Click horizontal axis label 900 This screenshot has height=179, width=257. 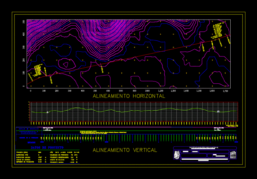134,91
